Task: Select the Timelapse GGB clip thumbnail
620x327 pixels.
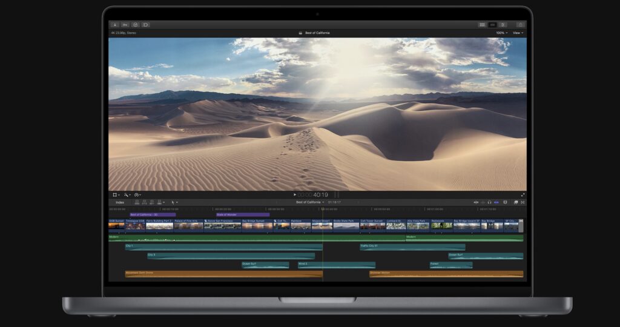Action: 135,225
